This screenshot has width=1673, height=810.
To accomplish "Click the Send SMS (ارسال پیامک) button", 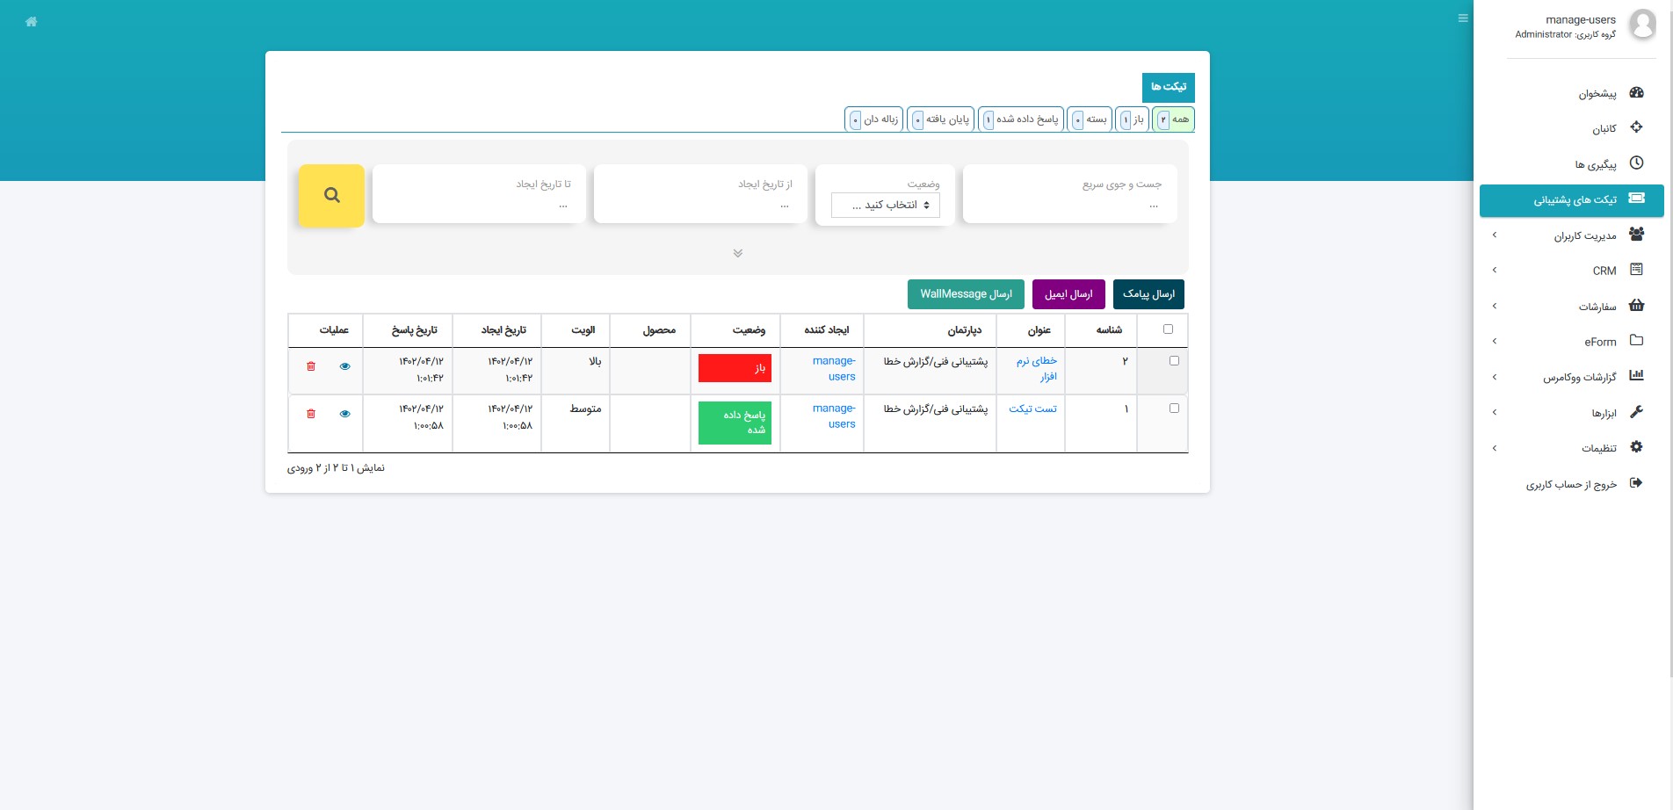I will point(1148,294).
